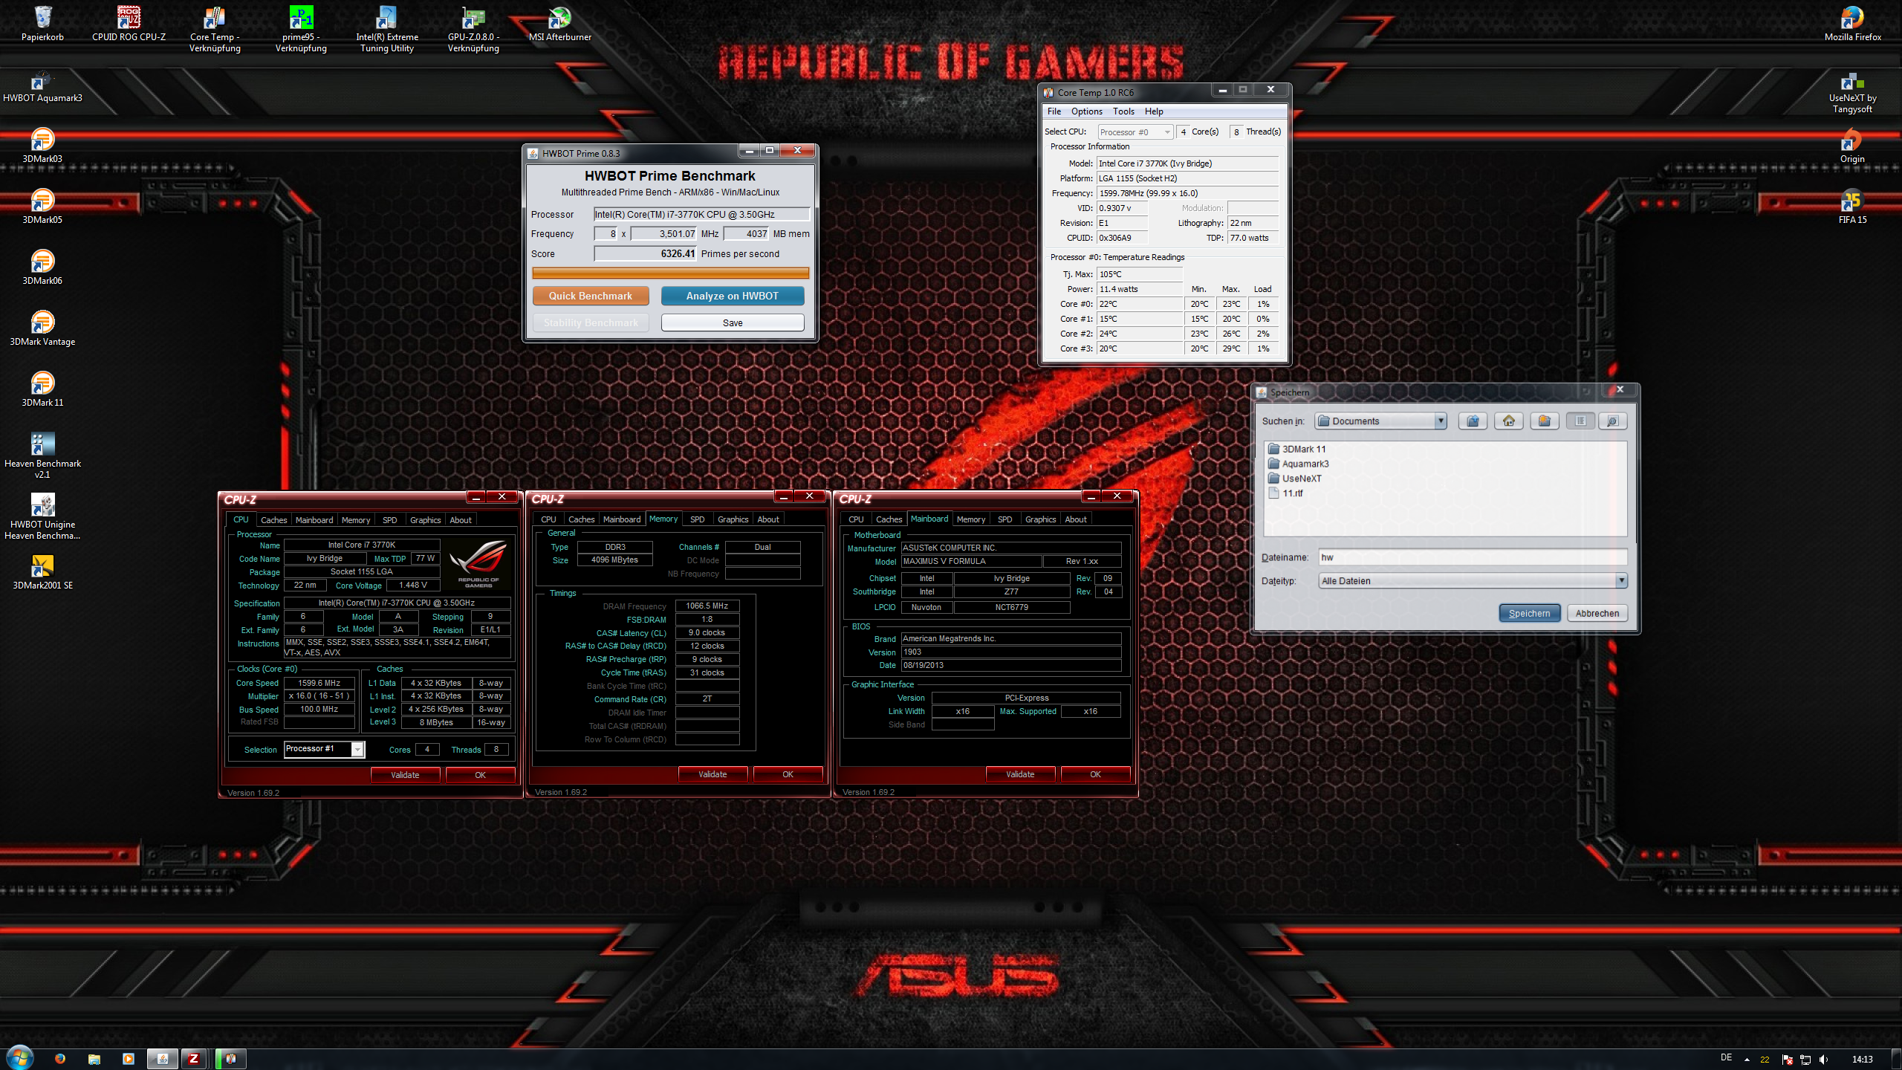
Task: Click the DE language indicator in taskbar
Action: point(1726,1057)
